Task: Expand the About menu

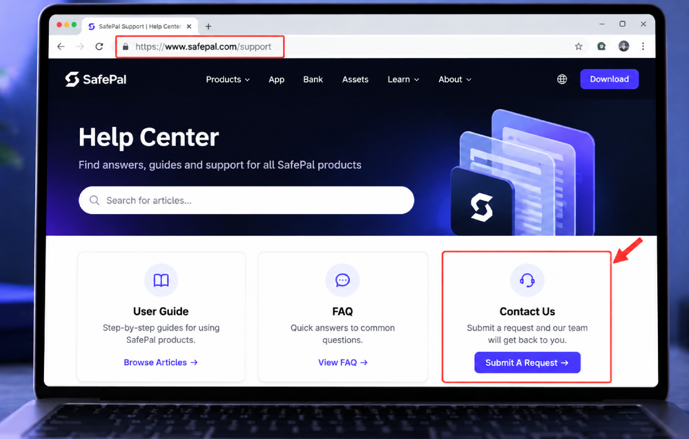Action: click(455, 79)
